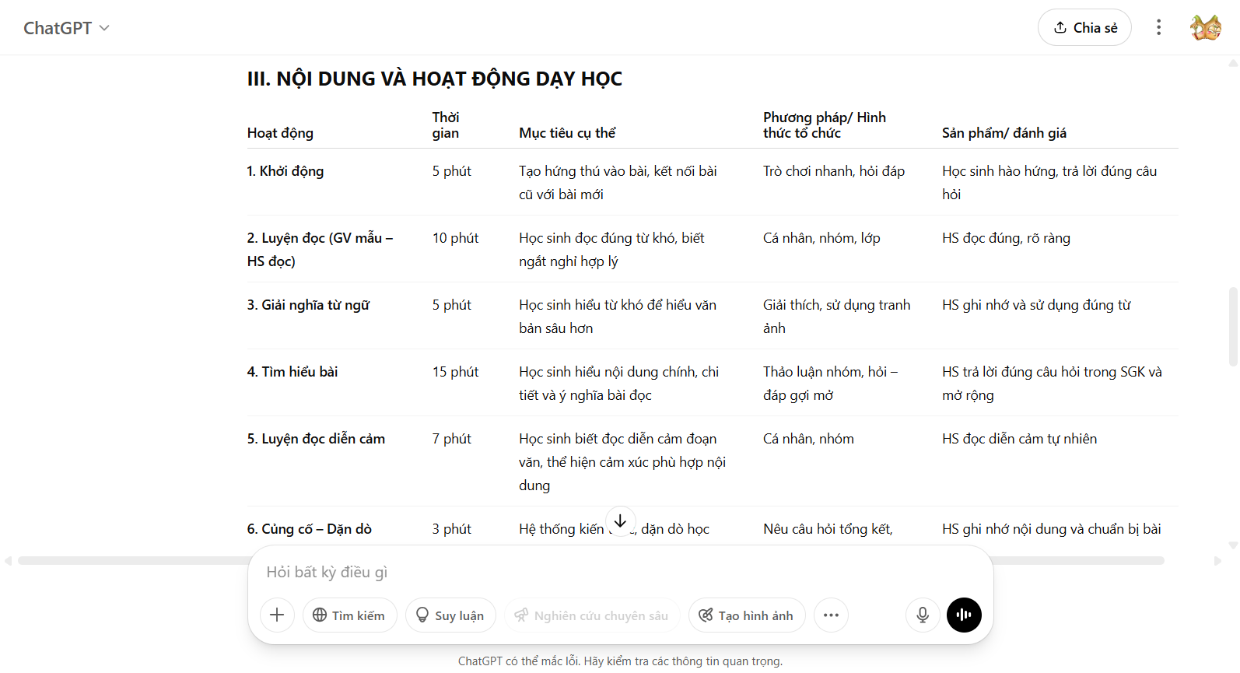Toggle the Tìm kiếm search tool
This screenshot has width=1240, height=673.
coord(349,615)
